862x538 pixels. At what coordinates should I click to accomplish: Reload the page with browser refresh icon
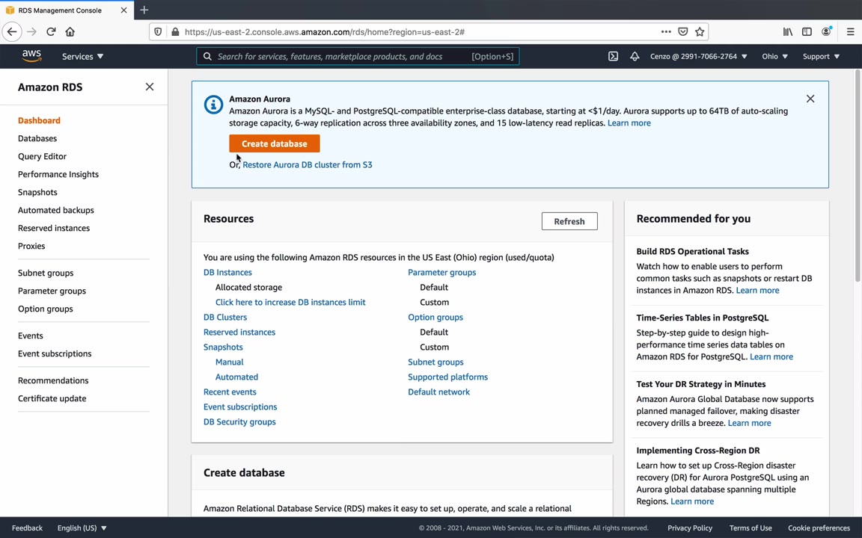point(51,31)
